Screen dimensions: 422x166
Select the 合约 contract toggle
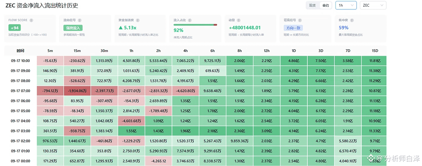(x=325, y=5)
